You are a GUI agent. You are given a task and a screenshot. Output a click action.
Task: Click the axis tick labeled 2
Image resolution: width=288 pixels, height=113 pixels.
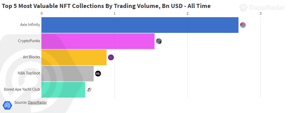tap(187, 13)
